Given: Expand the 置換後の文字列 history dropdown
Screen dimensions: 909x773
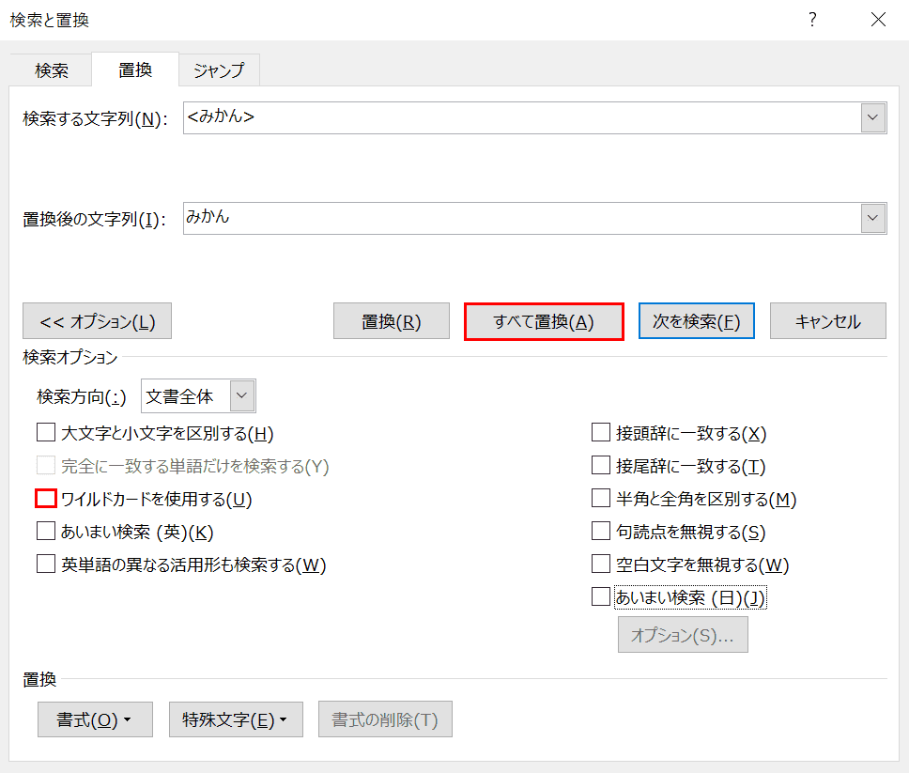Looking at the screenshot, I should [873, 218].
